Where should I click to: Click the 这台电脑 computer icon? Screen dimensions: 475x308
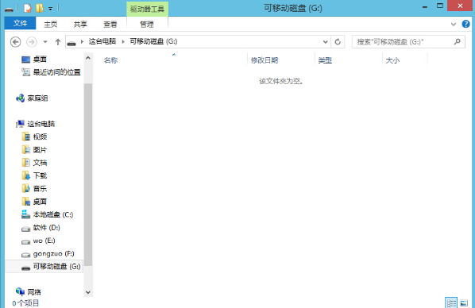point(21,124)
